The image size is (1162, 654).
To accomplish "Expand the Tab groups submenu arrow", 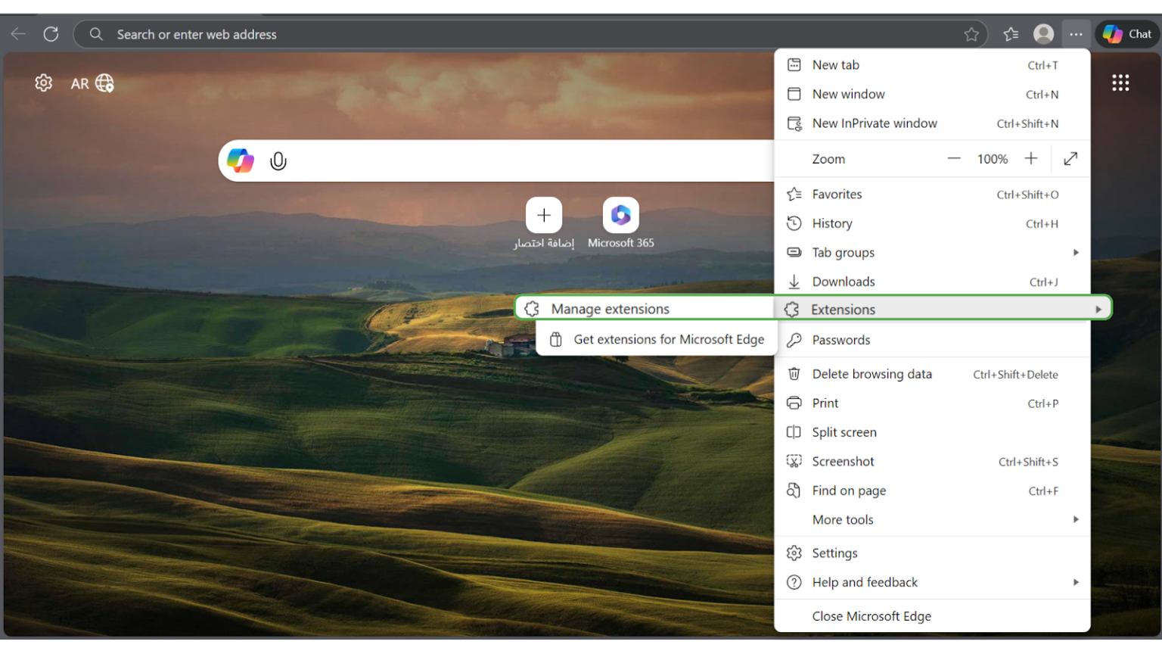I will pos(1075,252).
